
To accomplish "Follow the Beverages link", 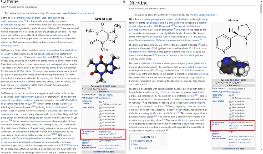I will tap(38, 71).
